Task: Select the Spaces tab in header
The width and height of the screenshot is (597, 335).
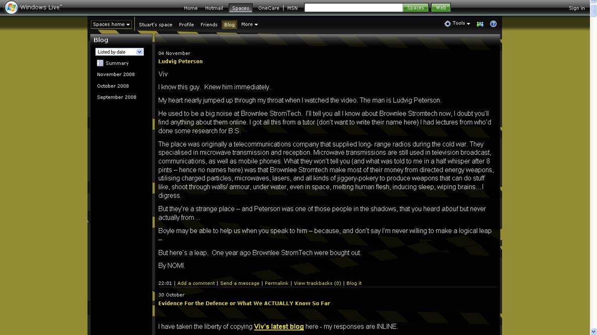Action: [x=241, y=8]
